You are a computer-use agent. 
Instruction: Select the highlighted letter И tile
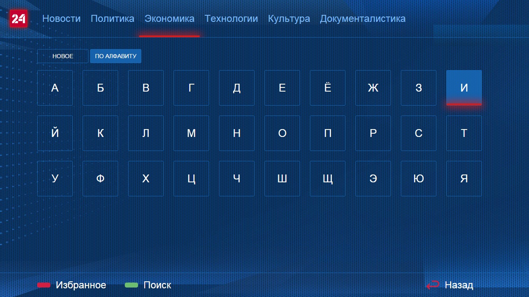pyautogui.click(x=464, y=88)
